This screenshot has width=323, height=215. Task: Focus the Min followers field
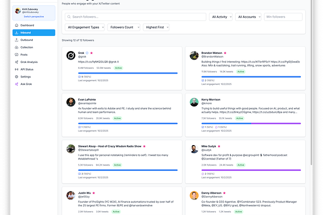coord(283,17)
